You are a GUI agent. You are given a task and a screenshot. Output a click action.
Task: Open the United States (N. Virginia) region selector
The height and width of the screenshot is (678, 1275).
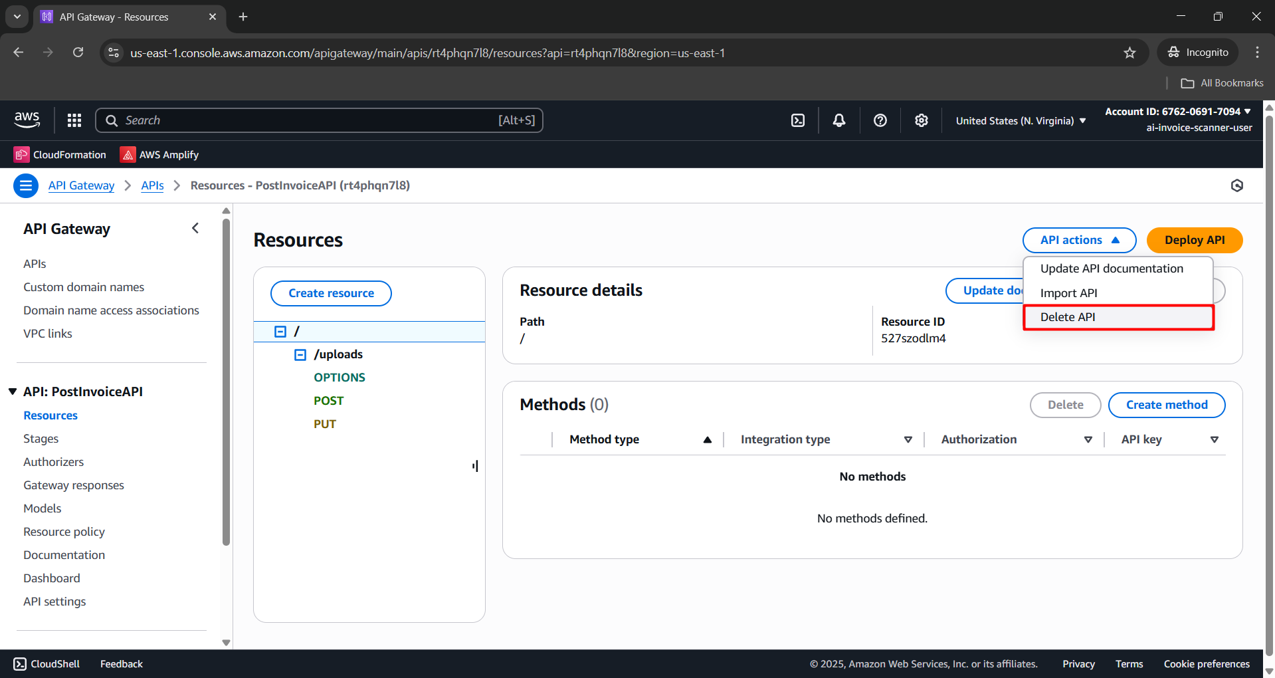pos(1019,120)
